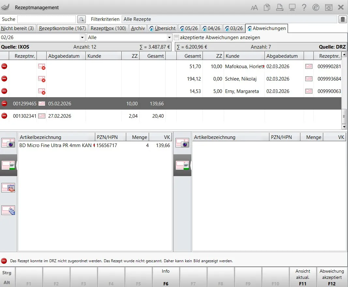348x287 pixels.
Task: Click Abweichung akzeptiert F12 button
Action: [x=332, y=277]
